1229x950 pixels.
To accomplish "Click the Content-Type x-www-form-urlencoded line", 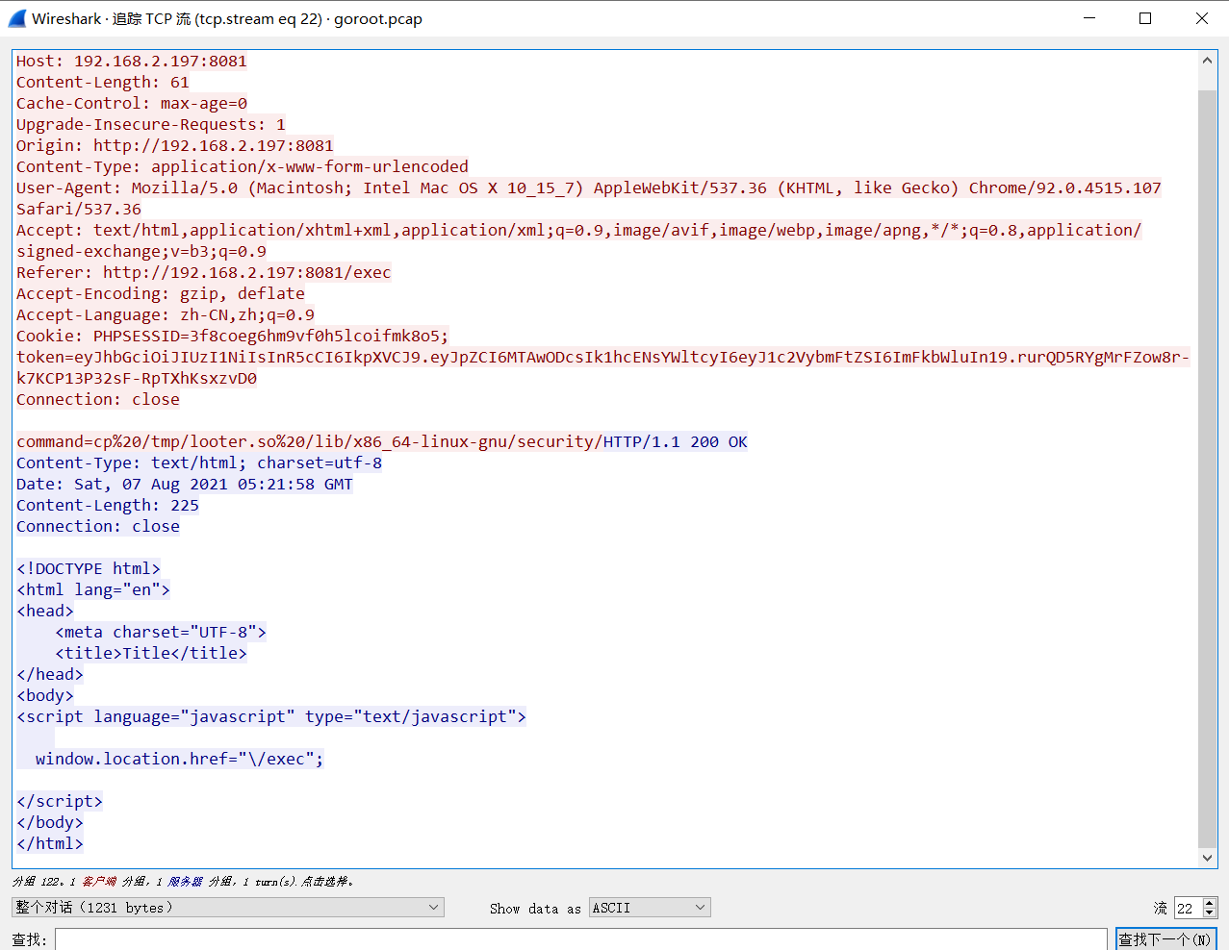I will (243, 166).
